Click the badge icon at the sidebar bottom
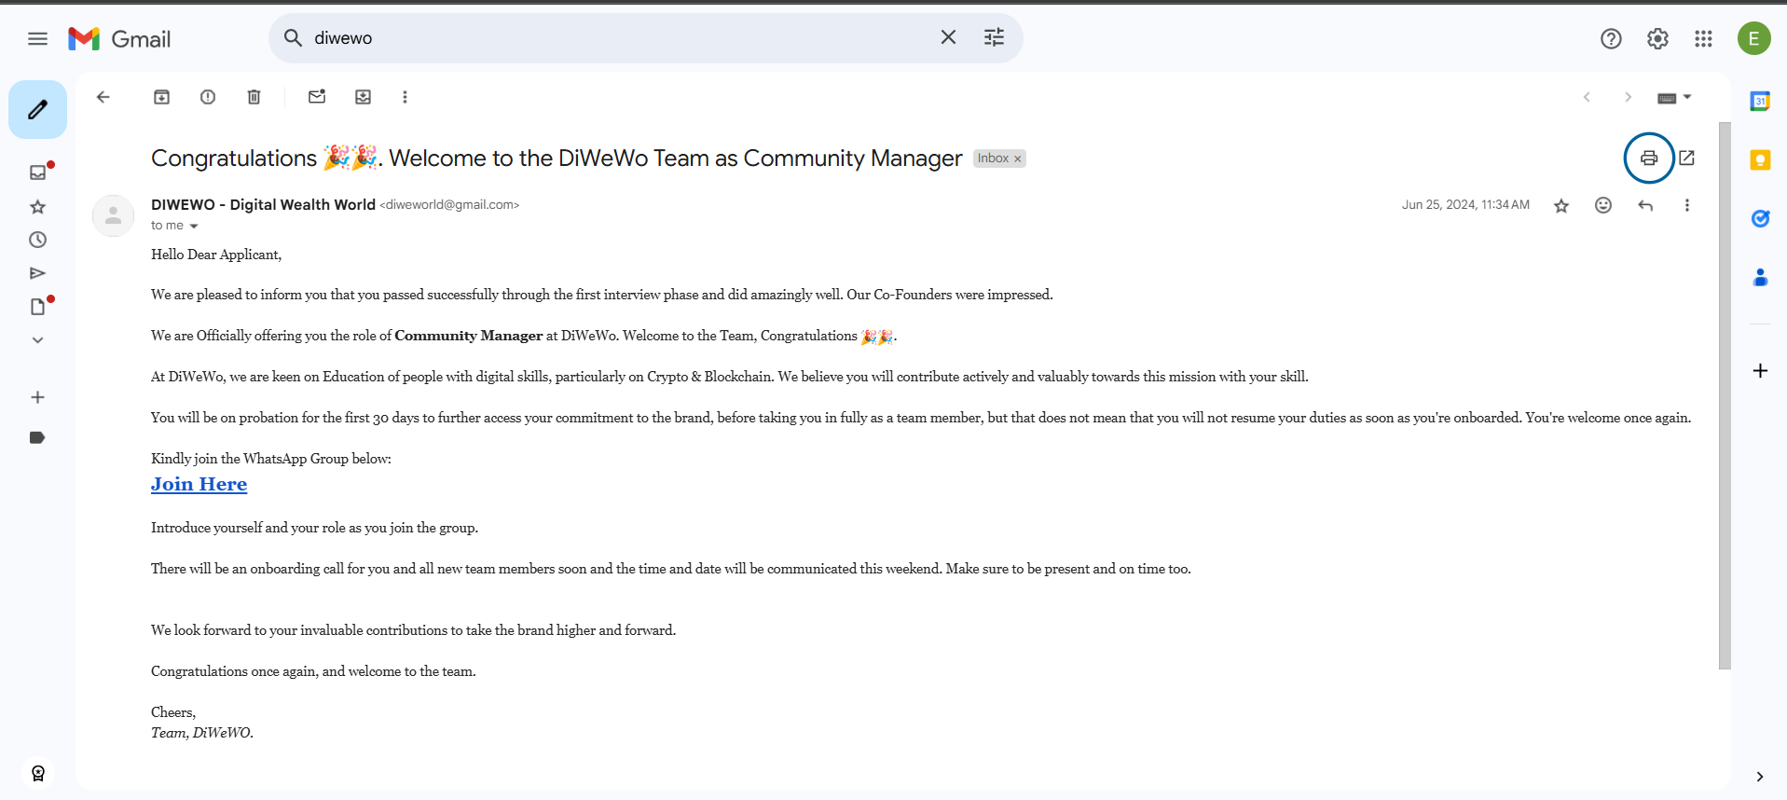This screenshot has width=1787, height=800. tap(38, 773)
